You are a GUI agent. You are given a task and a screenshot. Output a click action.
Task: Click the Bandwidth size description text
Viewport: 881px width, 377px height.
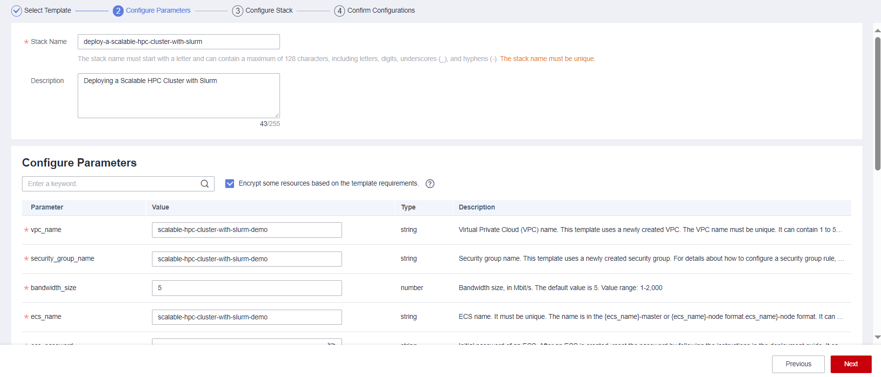[x=560, y=288]
